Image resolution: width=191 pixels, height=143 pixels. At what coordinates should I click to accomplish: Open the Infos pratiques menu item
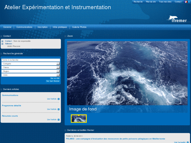coord(60,27)
